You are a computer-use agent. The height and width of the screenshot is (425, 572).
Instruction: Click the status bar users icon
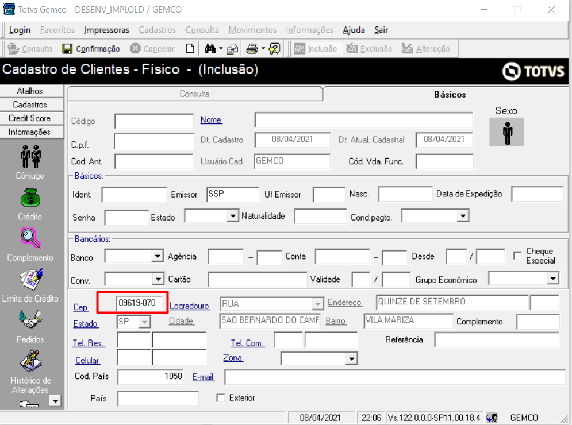pyautogui.click(x=492, y=418)
